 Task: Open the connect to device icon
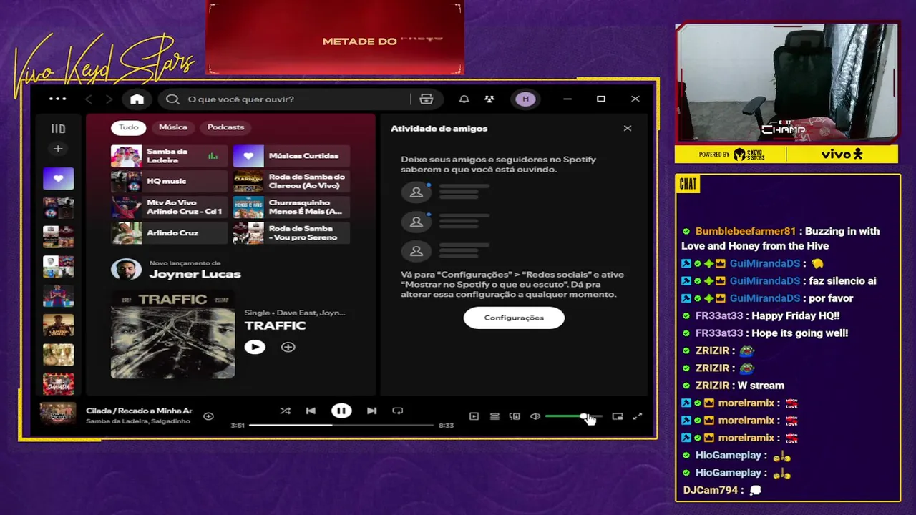(515, 416)
